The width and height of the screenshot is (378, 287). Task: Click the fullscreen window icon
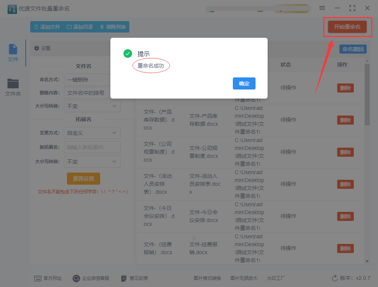click(x=352, y=8)
